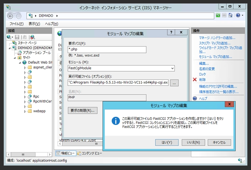Expand the RpcWithCert application node
This screenshot has height=170, width=251.
tap(25, 102)
